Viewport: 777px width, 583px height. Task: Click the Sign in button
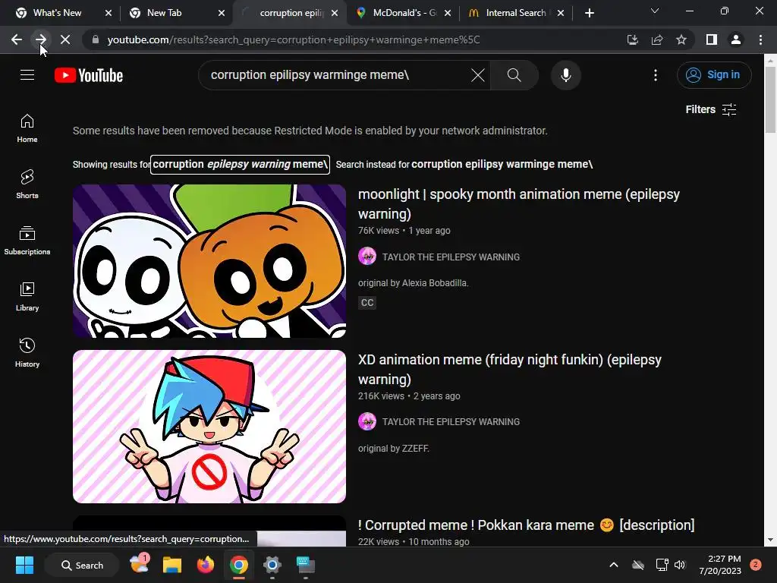click(x=714, y=75)
